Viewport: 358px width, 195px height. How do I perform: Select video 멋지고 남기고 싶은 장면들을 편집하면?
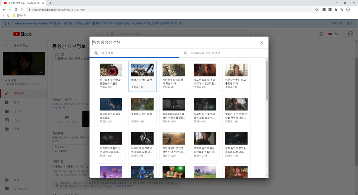(205, 144)
